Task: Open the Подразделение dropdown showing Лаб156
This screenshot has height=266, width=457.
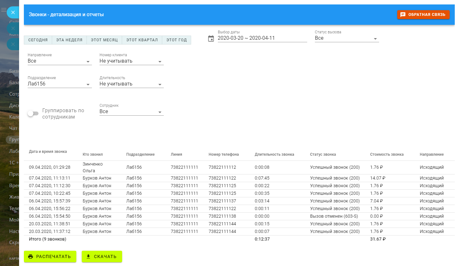Action: (59, 84)
